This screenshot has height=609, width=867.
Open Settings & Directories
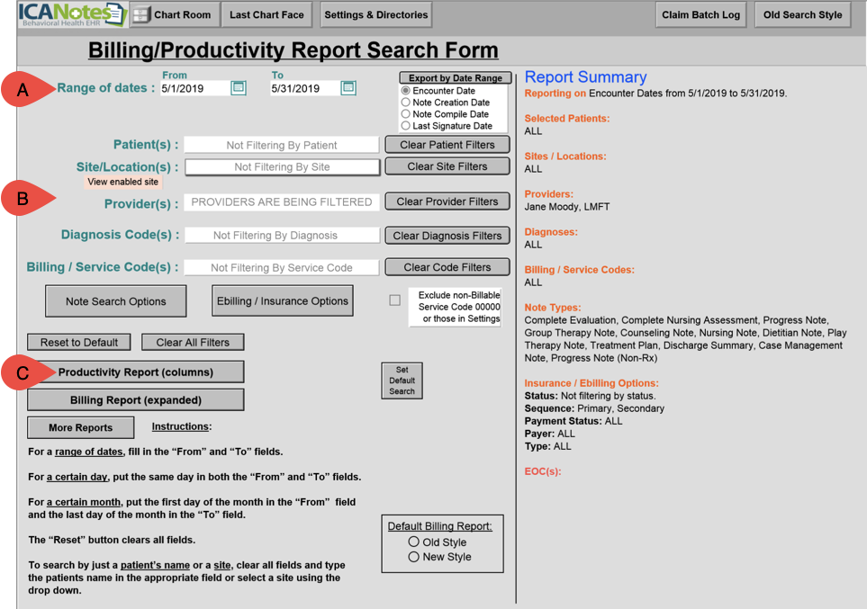click(x=376, y=15)
